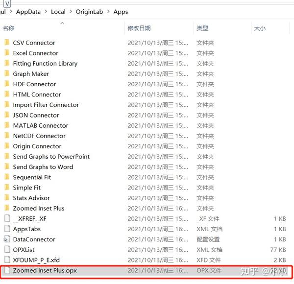This screenshot has height=284, width=294.
Task: Expand the chevron before AppData breadcrumb
Action: pos(11,12)
